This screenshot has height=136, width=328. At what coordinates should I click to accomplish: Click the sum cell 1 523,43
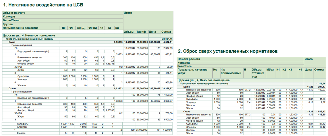point(320,112)
